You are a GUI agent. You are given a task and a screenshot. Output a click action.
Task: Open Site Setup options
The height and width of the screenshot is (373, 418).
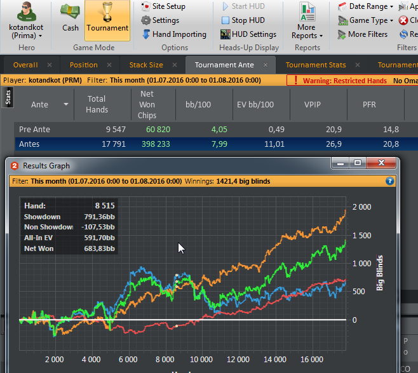click(163, 6)
